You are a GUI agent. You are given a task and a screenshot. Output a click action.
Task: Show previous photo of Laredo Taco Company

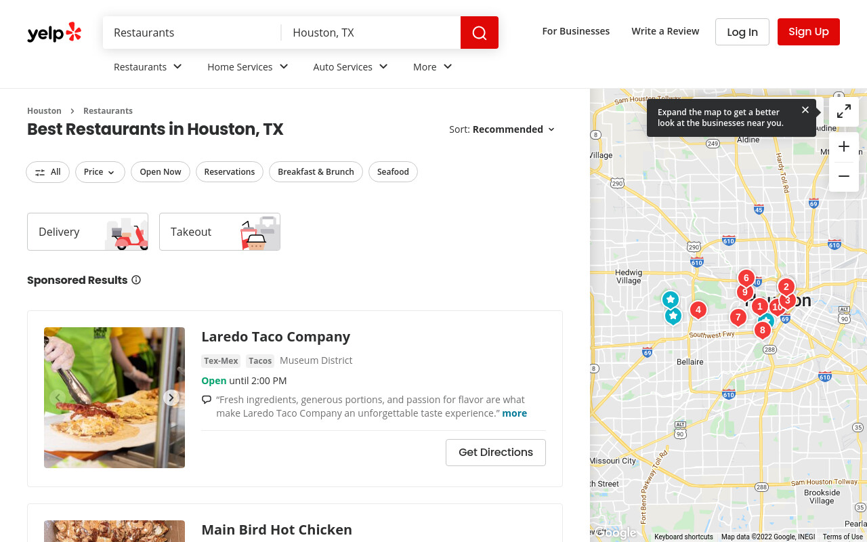(x=58, y=398)
